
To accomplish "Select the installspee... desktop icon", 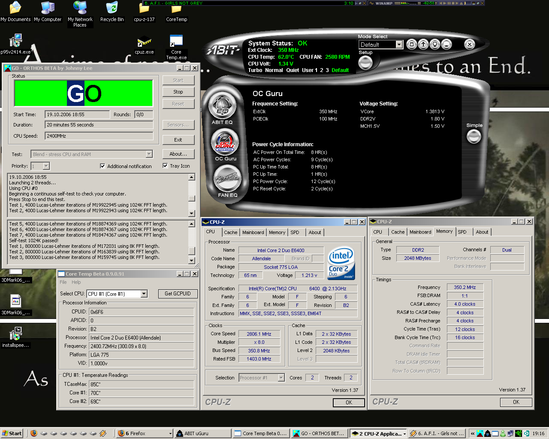I will point(15,337).
